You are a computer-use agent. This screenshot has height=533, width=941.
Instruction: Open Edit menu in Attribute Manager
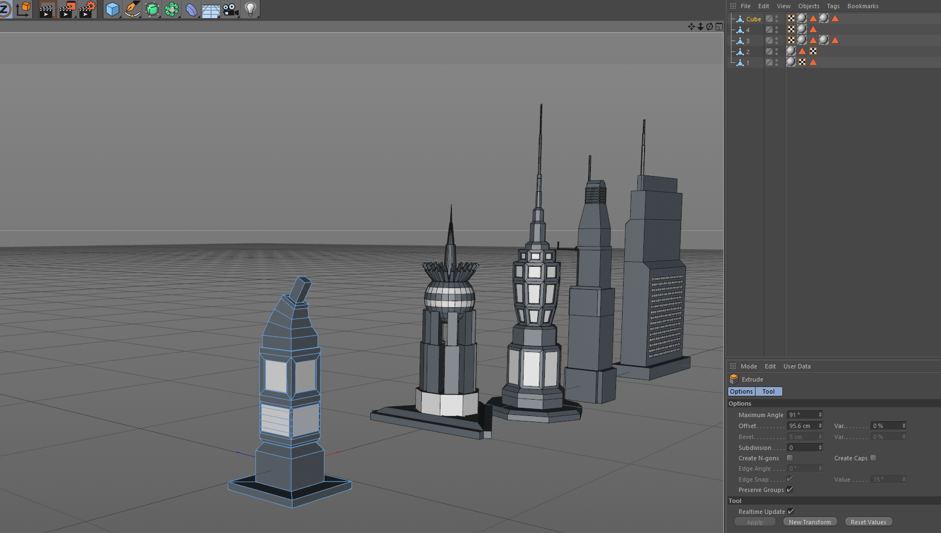(x=770, y=366)
